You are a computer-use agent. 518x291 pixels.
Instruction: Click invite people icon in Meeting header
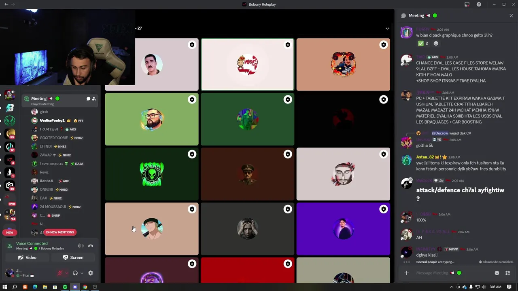[x=94, y=99]
